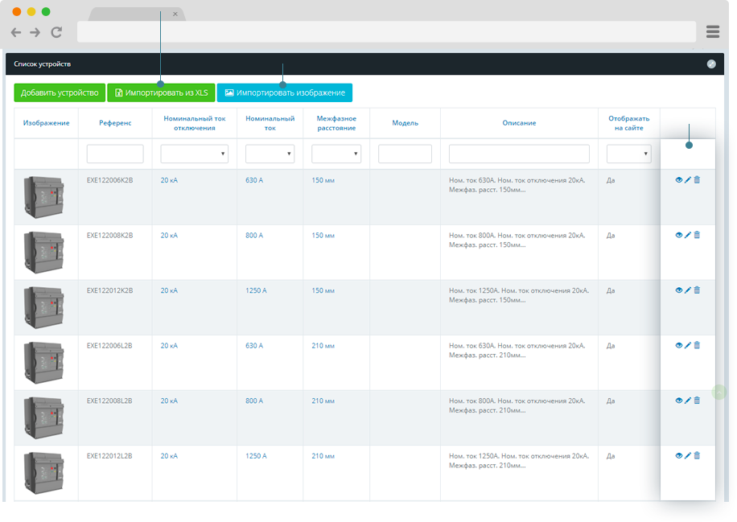View details of device EXE122008K2B
Screen dimensions: 737x522
pos(679,235)
